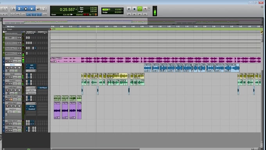This screenshot has width=266, height=150.
Task: Click the Fast Forward transport button
Action: coord(140,14)
